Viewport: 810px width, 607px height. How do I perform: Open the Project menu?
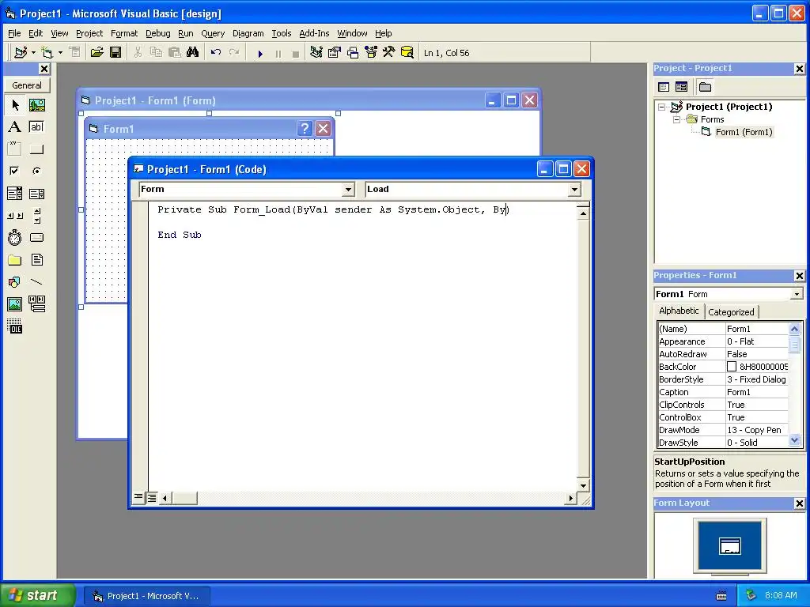[x=89, y=33]
